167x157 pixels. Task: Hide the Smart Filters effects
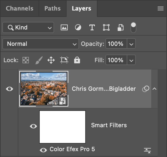tap(33, 126)
